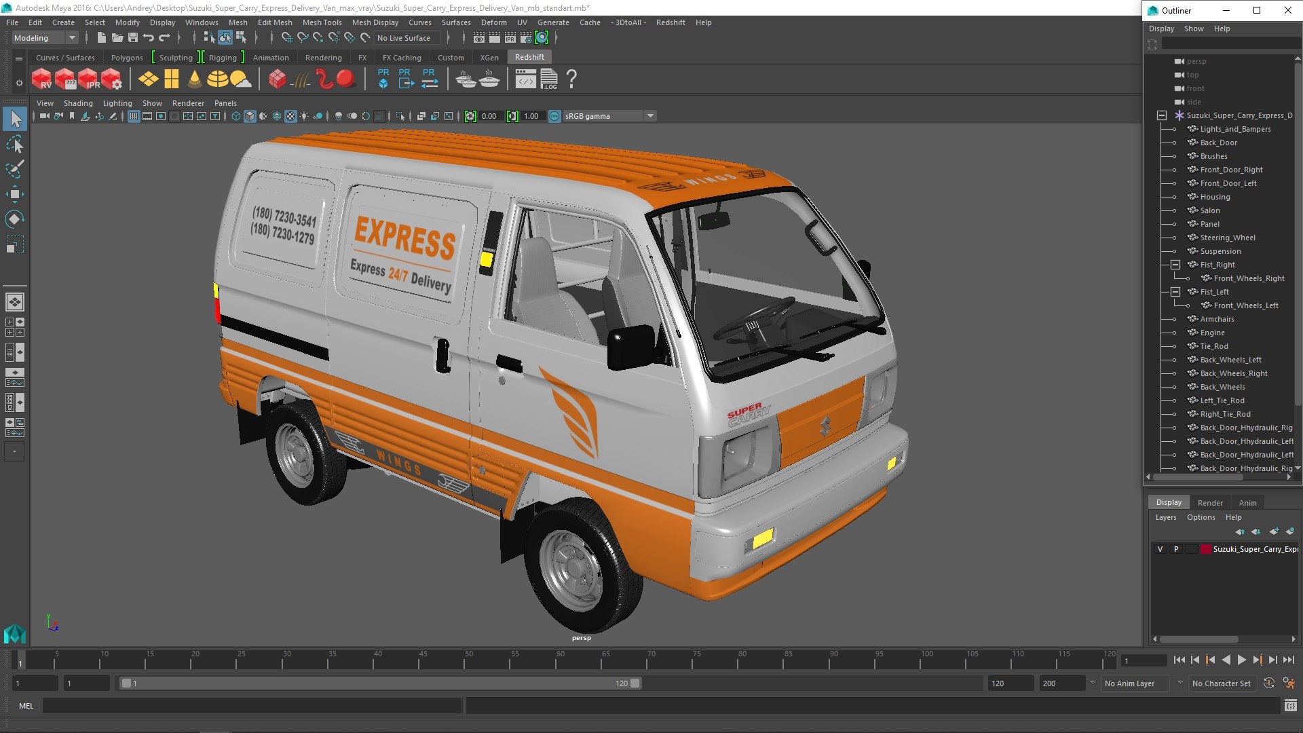Click the red color swatch of Suzuki layer
Viewport: 1303px width, 733px height.
point(1206,549)
